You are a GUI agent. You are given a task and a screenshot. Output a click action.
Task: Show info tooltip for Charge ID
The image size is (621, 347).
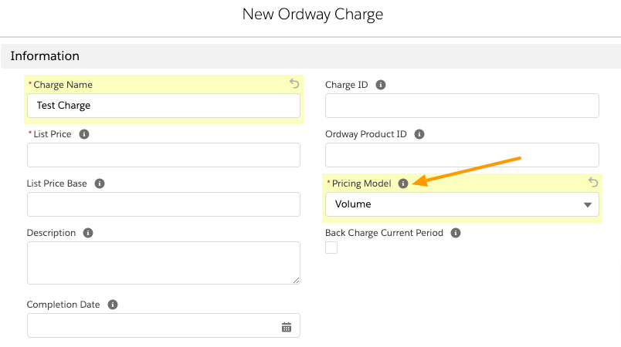tap(381, 85)
